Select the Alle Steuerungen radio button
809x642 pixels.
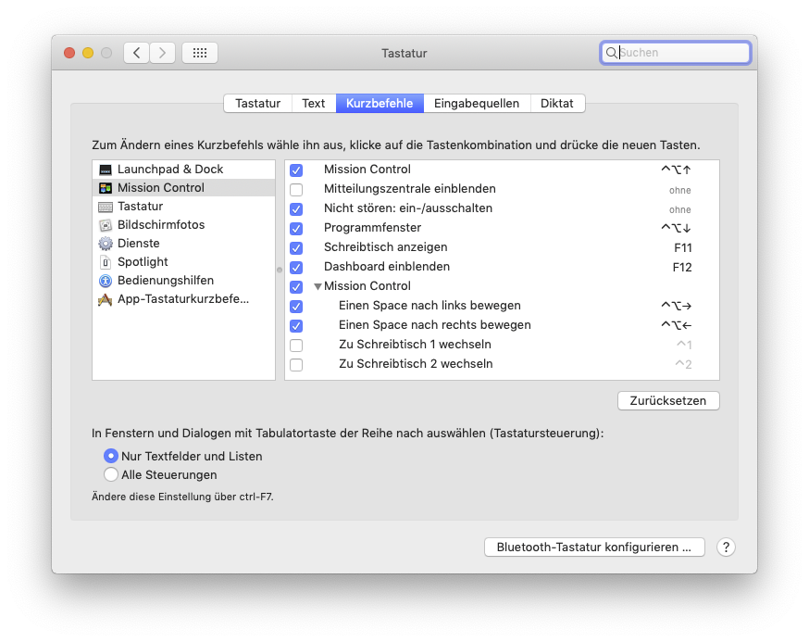(x=111, y=475)
